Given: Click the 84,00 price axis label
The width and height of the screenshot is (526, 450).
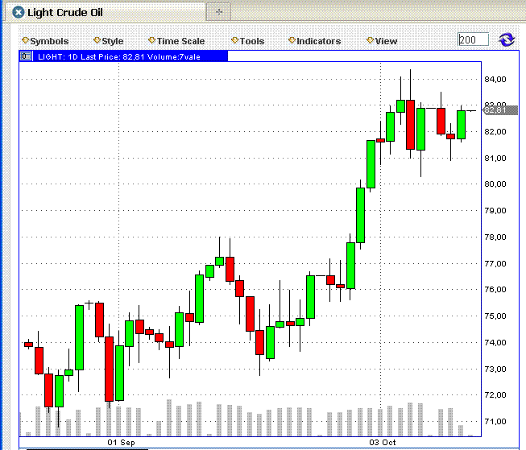Looking at the screenshot, I should click(x=495, y=80).
